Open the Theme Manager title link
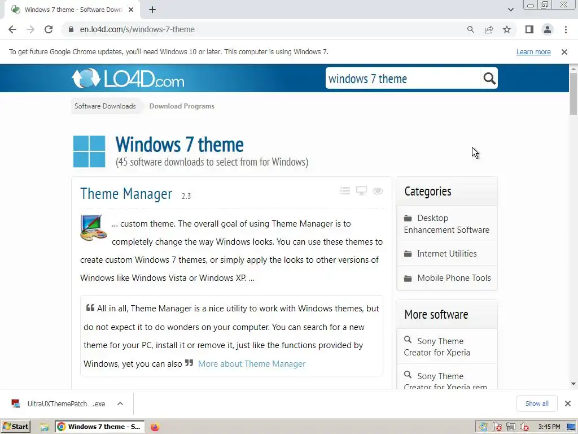This screenshot has width=578, height=434. point(126,194)
